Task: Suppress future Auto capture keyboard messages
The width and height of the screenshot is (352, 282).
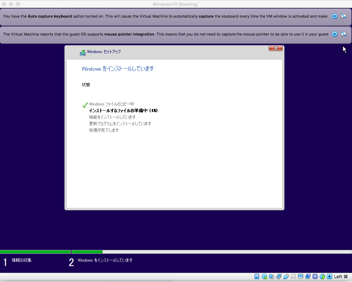Action: (x=343, y=16)
